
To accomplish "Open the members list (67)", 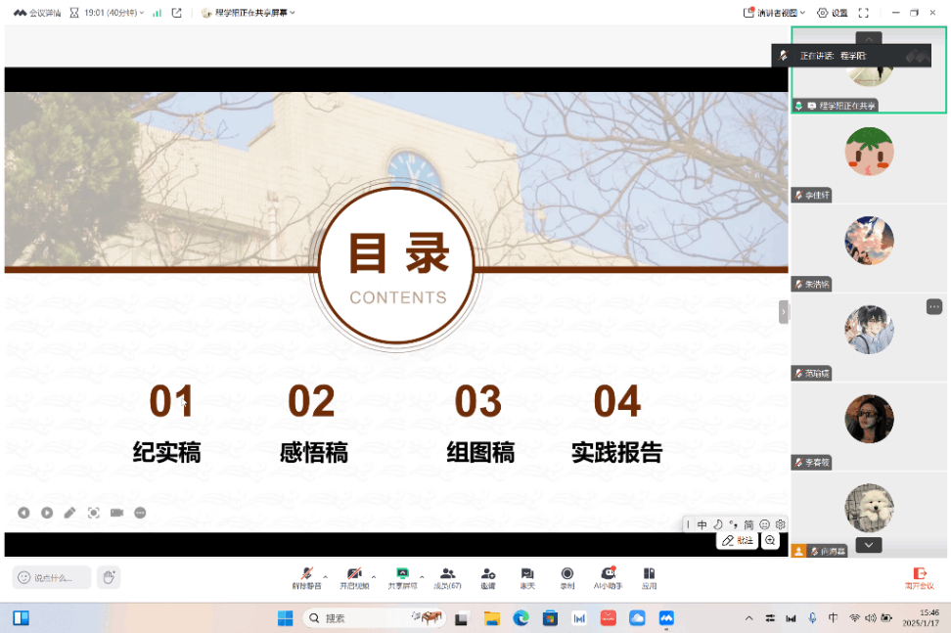I will (447, 575).
